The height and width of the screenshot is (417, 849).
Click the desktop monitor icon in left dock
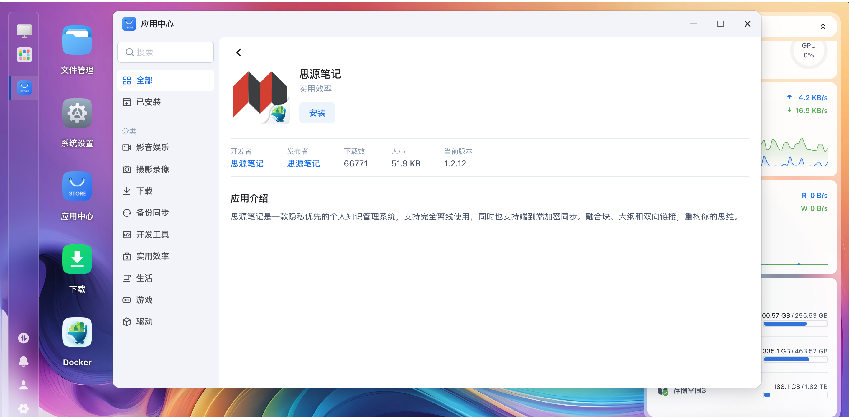pos(24,31)
